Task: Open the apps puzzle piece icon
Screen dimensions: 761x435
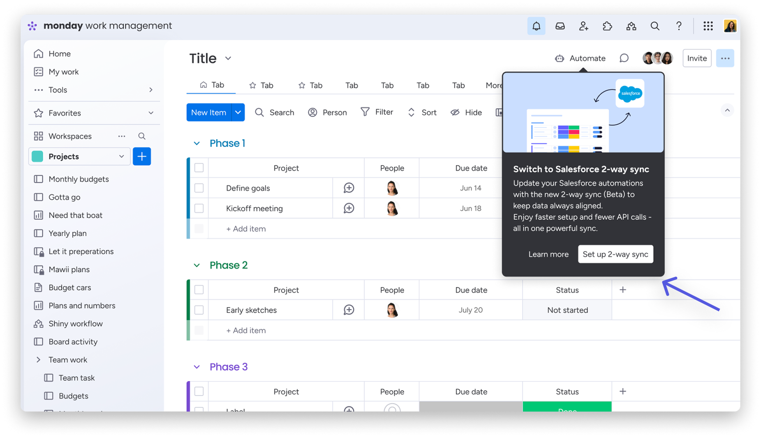Action: 607,26
